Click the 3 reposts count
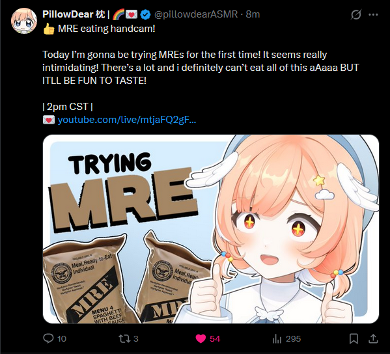The width and height of the screenshot is (390, 354). pos(136,338)
